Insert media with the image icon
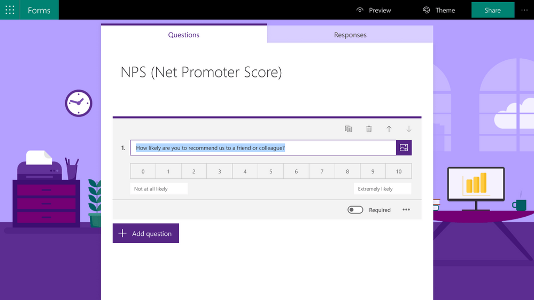This screenshot has height=300, width=534. (404, 148)
